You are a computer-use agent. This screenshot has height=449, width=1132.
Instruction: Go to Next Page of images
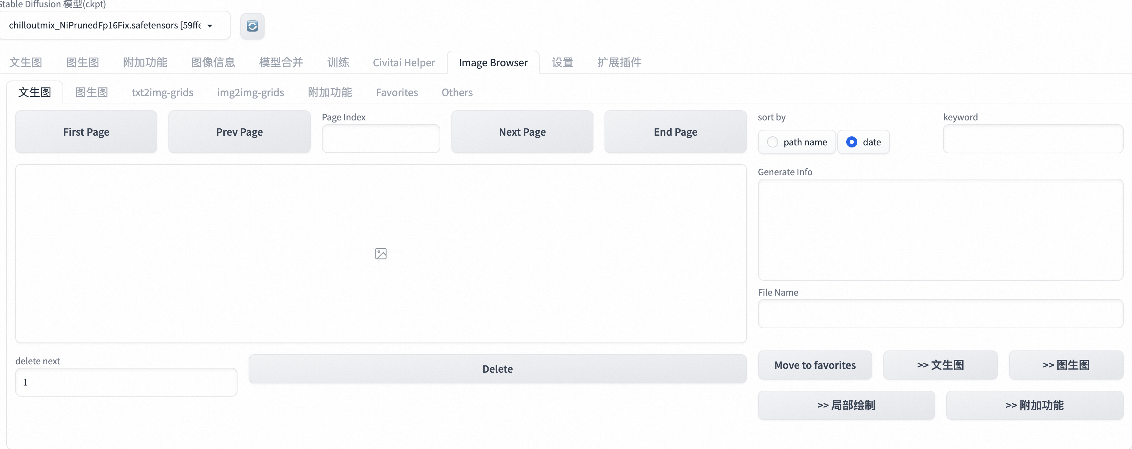tap(522, 132)
